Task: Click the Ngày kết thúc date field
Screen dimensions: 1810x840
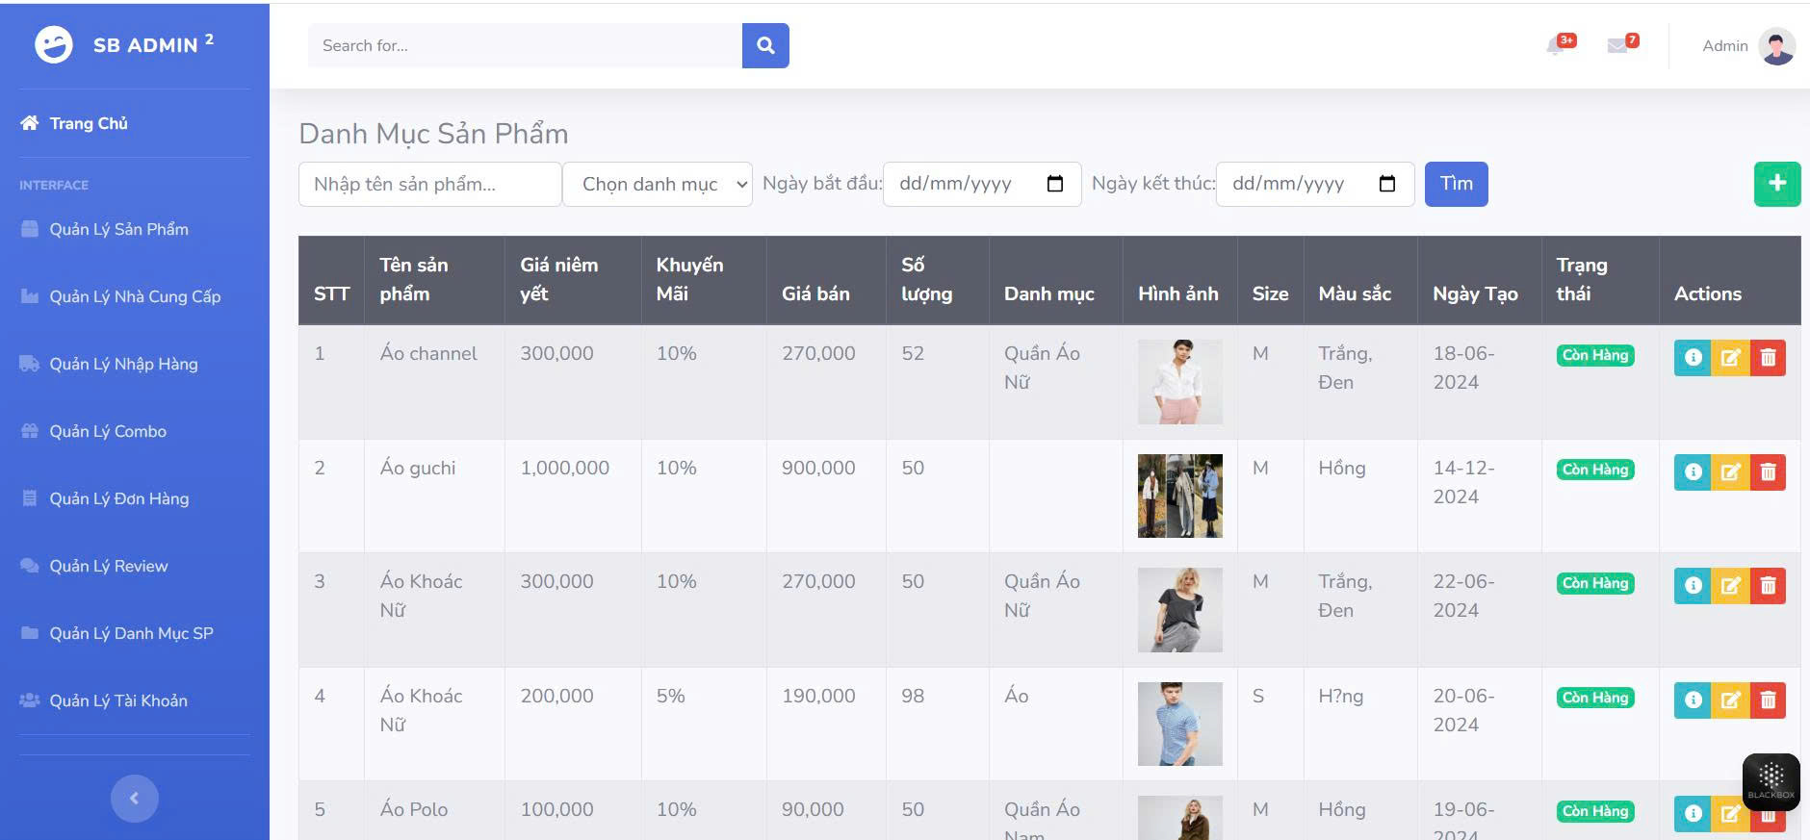Action: pyautogui.click(x=1315, y=184)
